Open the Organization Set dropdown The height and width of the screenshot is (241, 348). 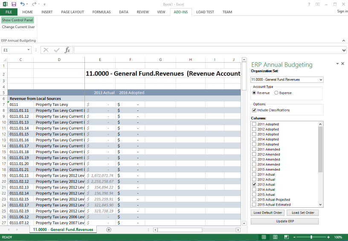click(321, 80)
